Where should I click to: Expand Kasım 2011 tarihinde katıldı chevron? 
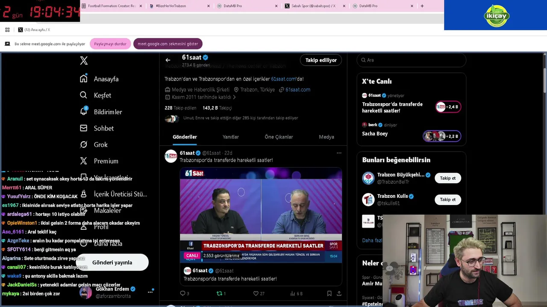pos(234,97)
